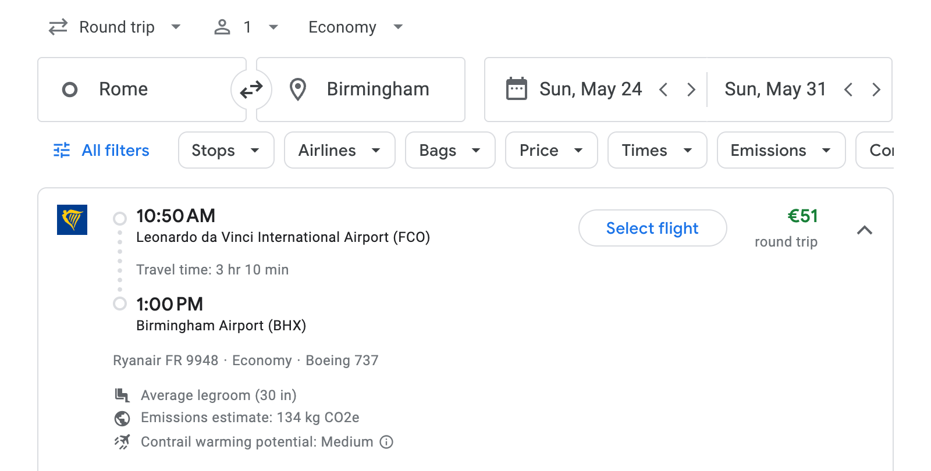Click the passenger person icon
The image size is (931, 471).
pyautogui.click(x=222, y=27)
